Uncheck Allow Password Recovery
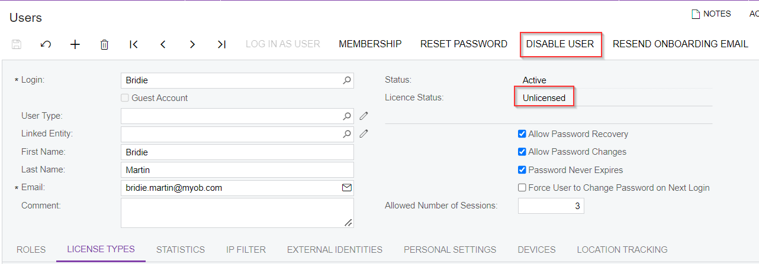Screen dimensions: 759x264 [x=522, y=134]
